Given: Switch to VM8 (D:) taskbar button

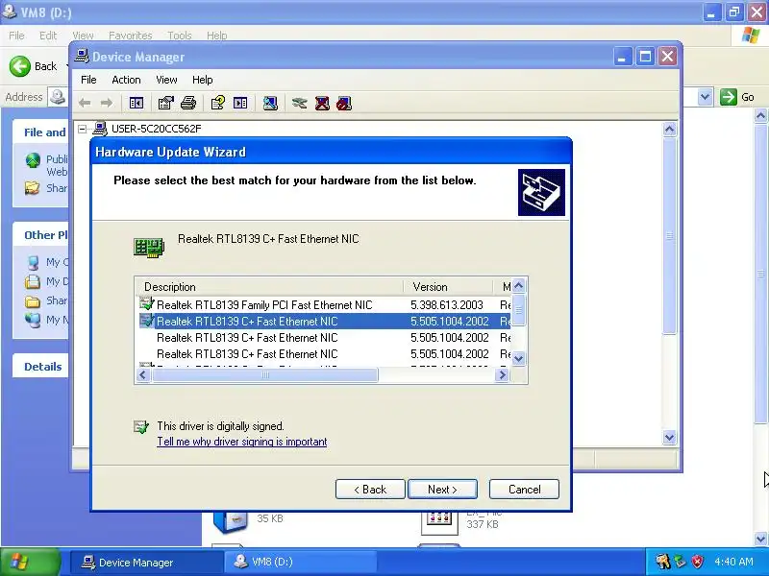Looking at the screenshot, I should tap(301, 562).
